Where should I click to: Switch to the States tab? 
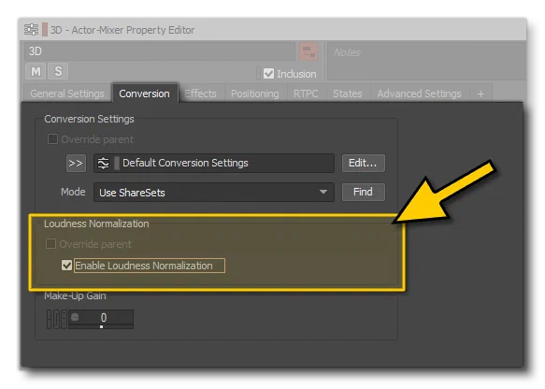pyautogui.click(x=348, y=94)
